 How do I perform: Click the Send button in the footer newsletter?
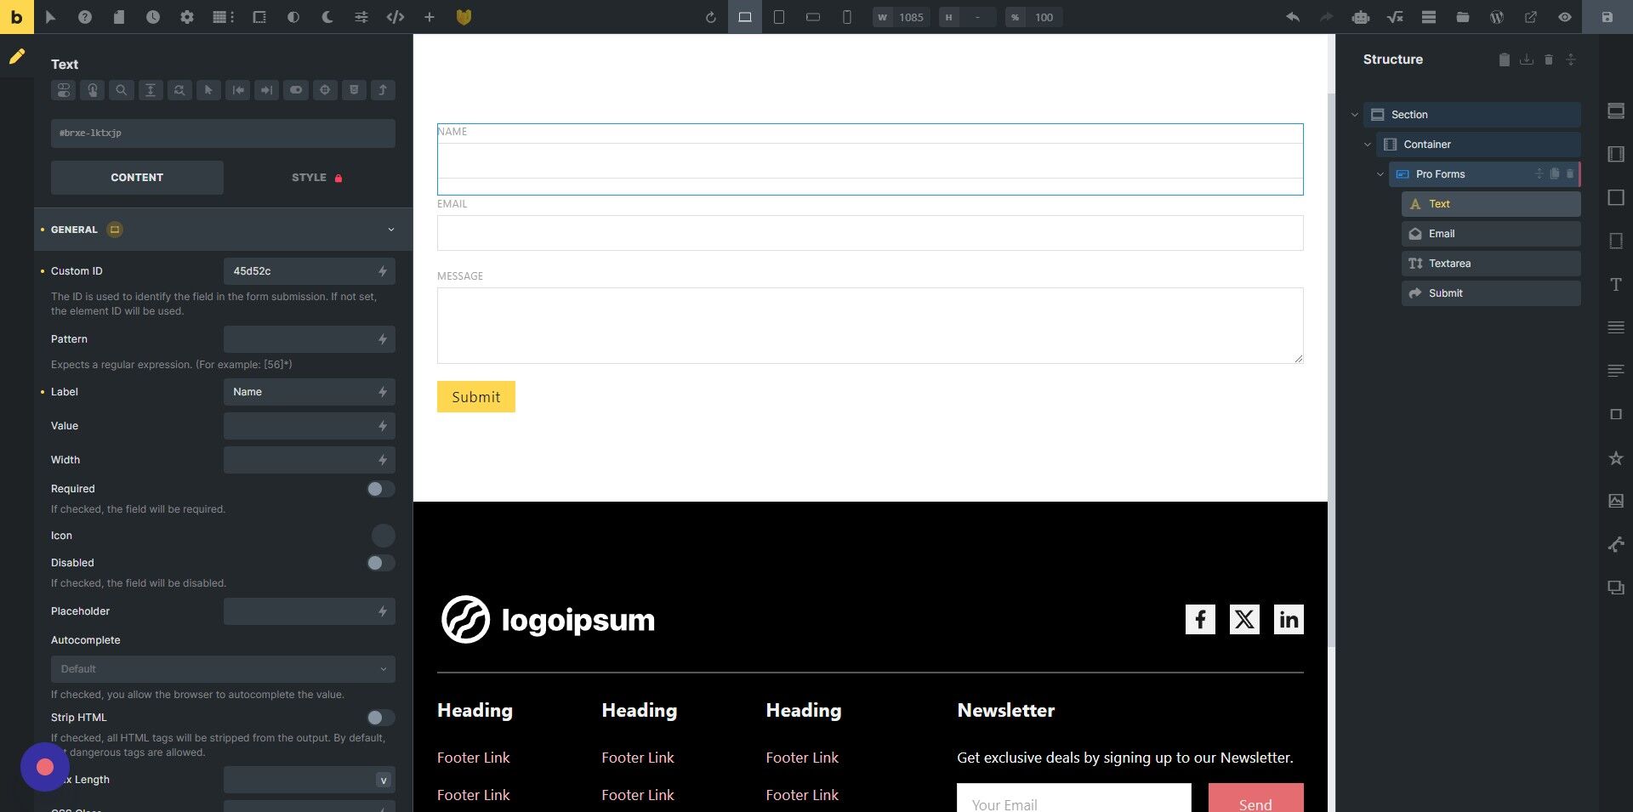1255,803
